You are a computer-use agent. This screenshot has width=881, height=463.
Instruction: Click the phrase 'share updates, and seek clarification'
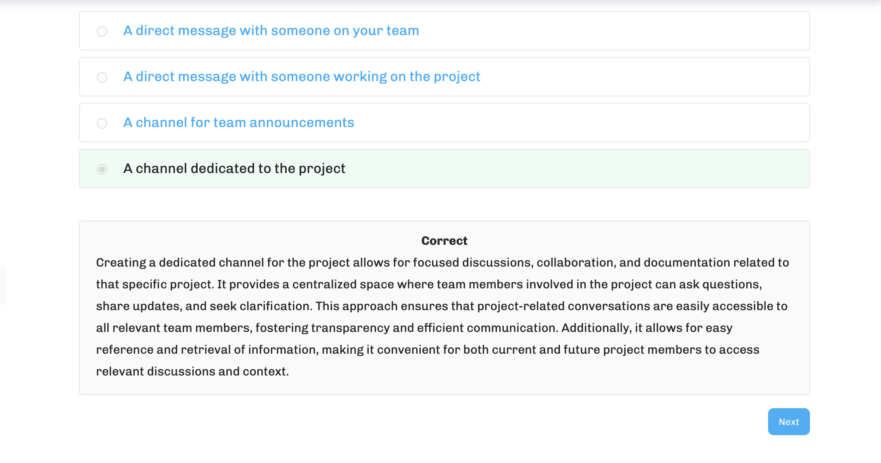click(204, 306)
